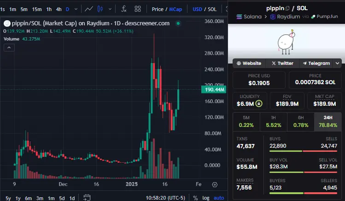
Task: Open the go-to-date calendar icon
Action: (87, 197)
